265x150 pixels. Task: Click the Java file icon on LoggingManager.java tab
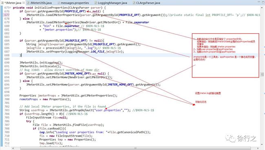(96, 3)
